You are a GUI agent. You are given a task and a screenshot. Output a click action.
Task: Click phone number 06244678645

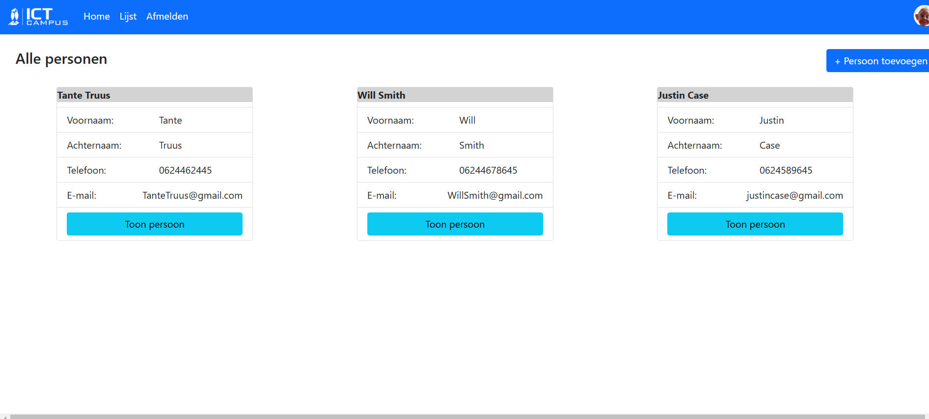click(x=488, y=170)
